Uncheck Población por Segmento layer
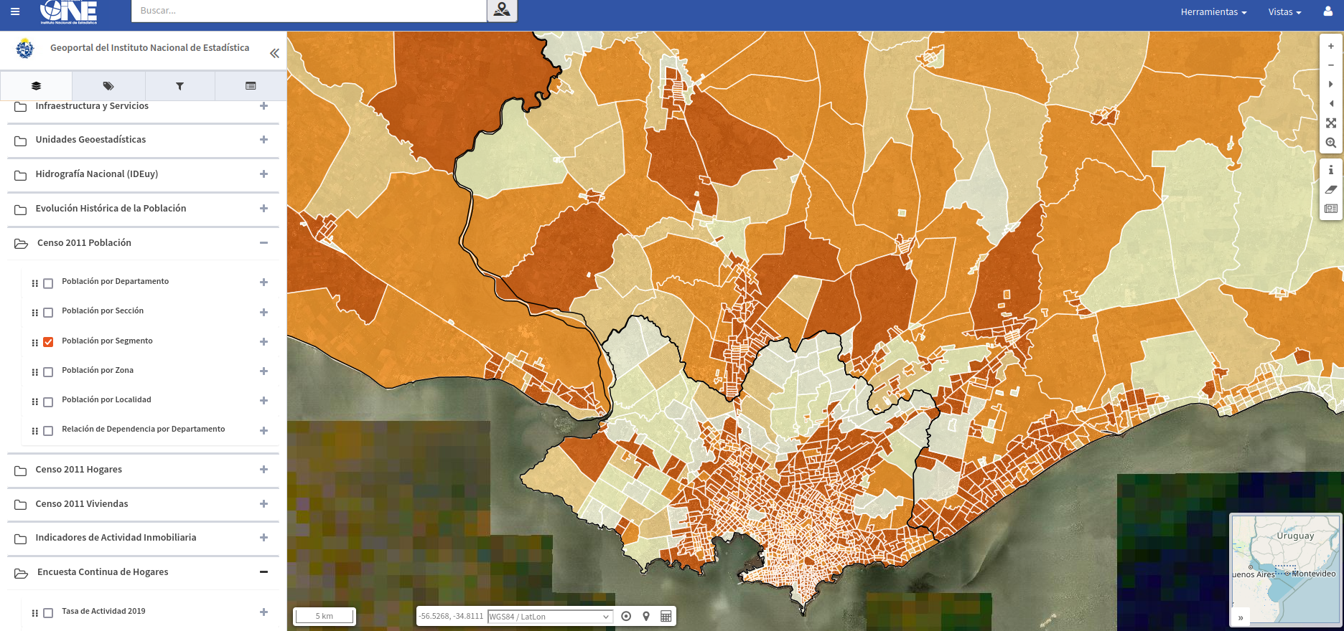 48,342
